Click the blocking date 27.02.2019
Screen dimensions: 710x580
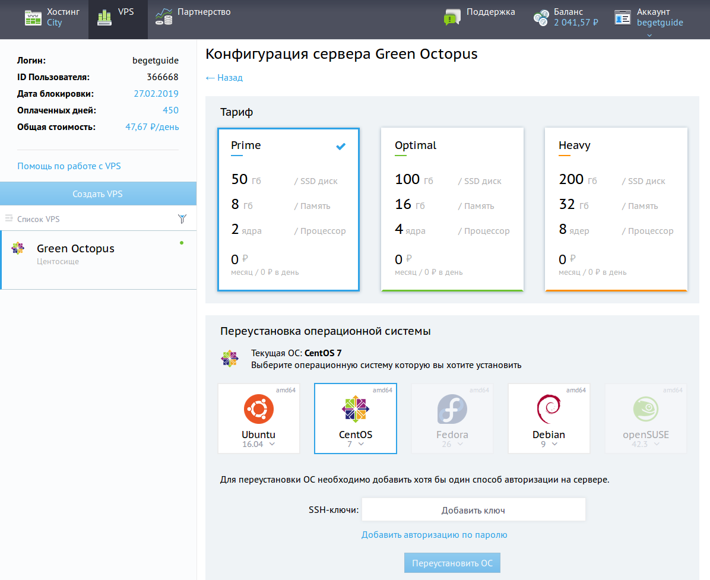(156, 94)
